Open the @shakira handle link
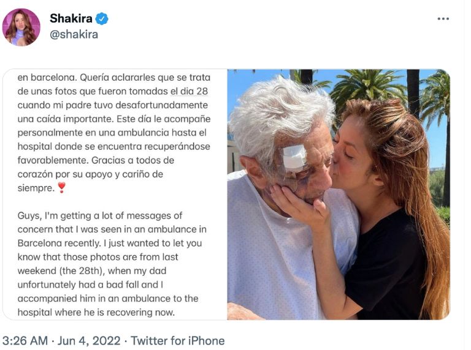471x350 pixels. (x=74, y=34)
